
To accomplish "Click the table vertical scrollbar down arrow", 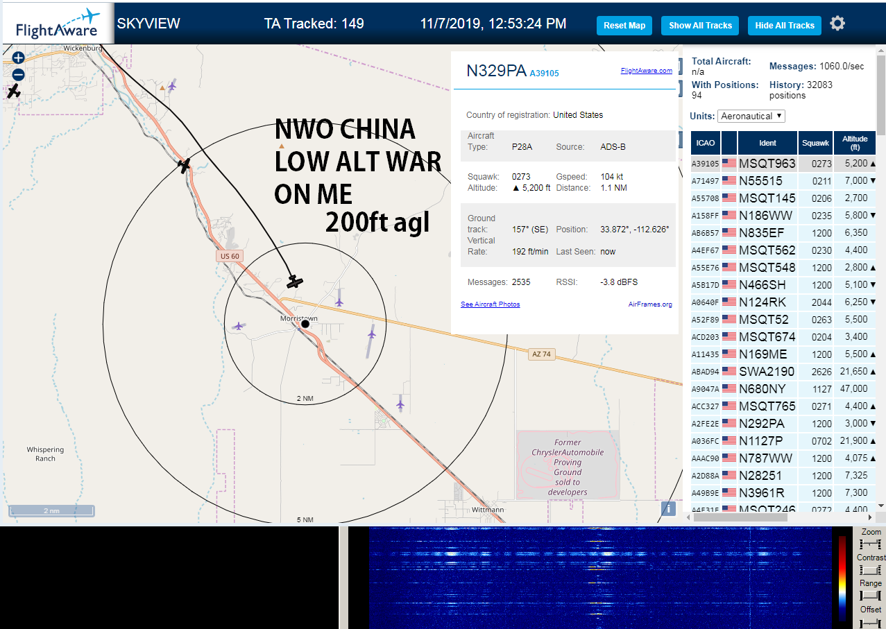I will tap(881, 506).
